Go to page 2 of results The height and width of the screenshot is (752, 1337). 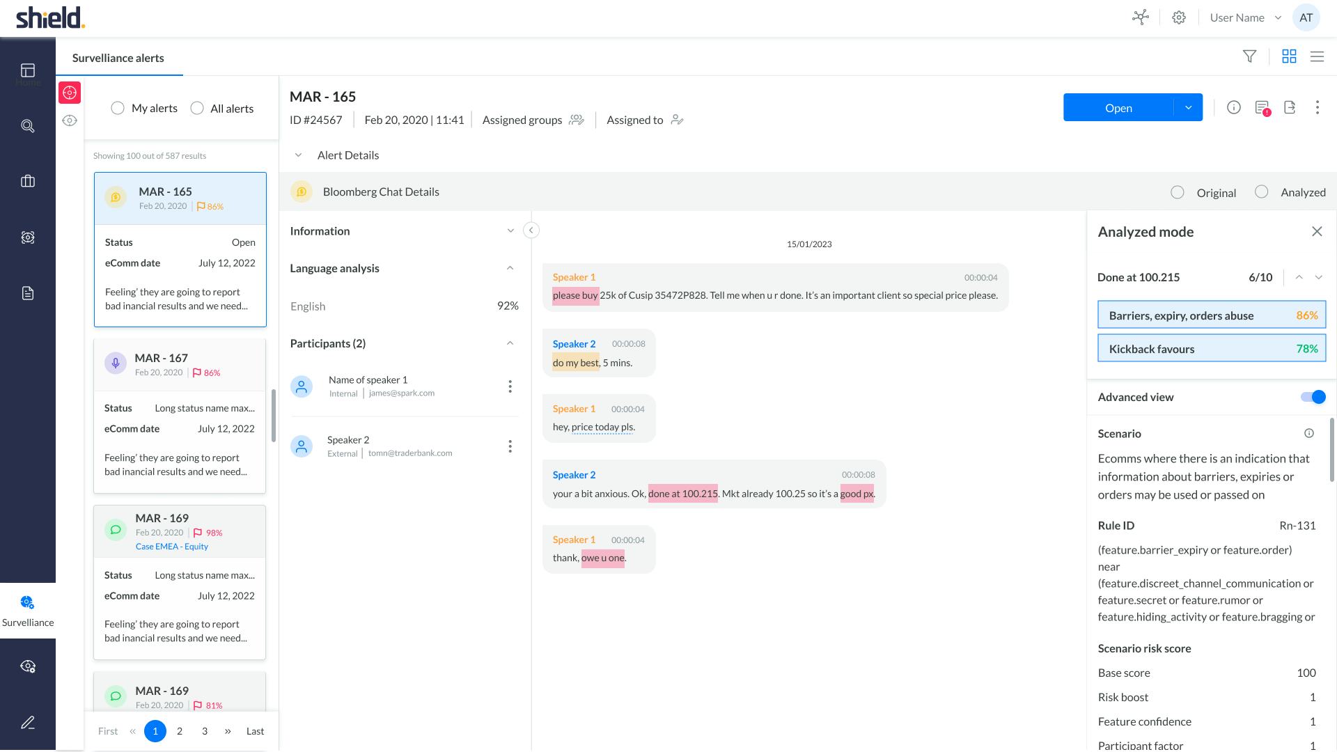180,731
